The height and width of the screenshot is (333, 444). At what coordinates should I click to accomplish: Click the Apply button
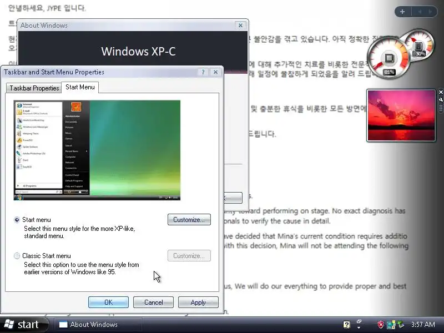pos(198,302)
